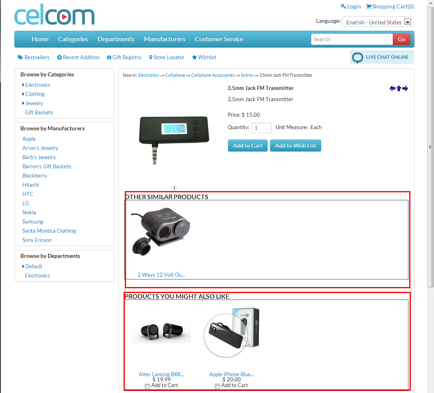Screen dimensions: 434x393
Task: Click the Go search button
Action: [x=401, y=39]
